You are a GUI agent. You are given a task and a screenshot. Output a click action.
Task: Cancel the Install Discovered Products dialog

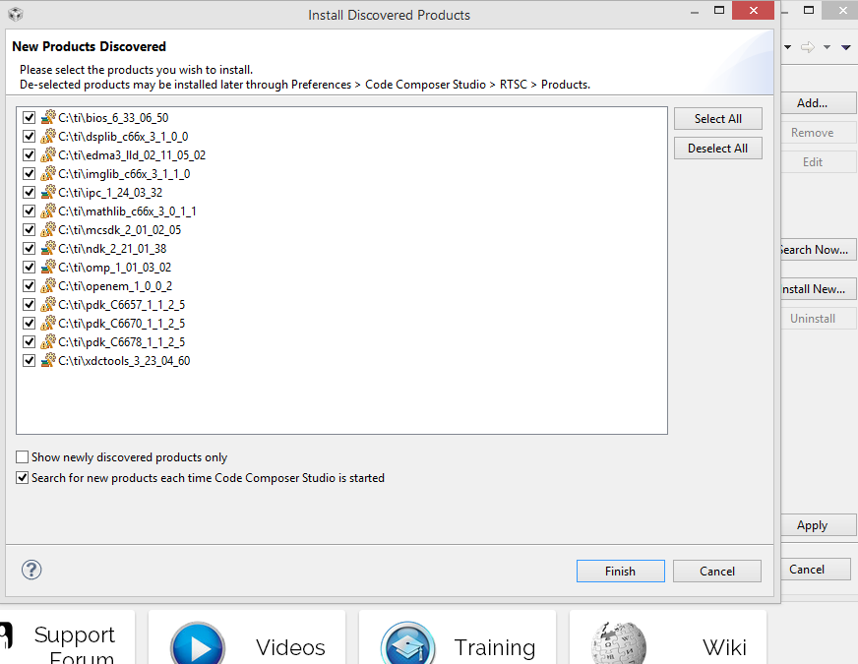717,571
